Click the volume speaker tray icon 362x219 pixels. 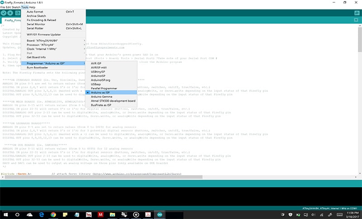[313, 215]
